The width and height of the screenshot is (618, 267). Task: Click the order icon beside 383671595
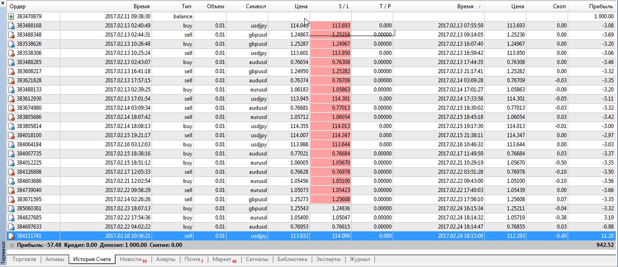[11, 199]
